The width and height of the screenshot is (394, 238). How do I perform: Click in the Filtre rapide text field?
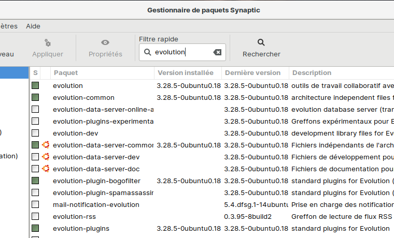tap(181, 52)
